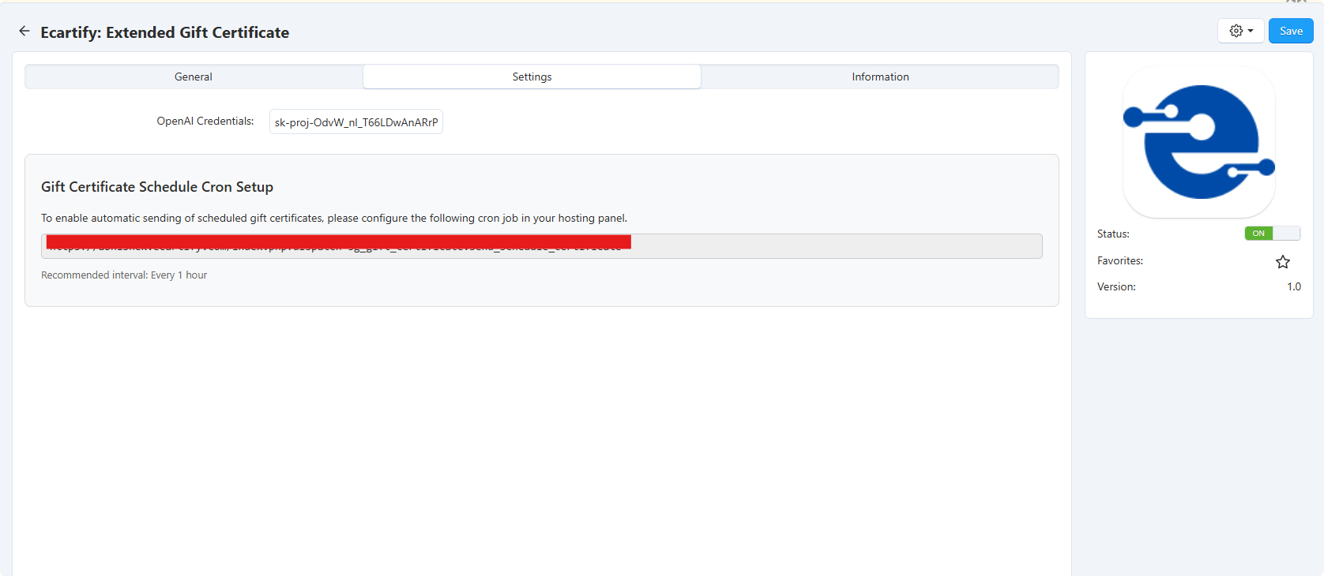Click the OpenAI Credentials label

click(205, 122)
